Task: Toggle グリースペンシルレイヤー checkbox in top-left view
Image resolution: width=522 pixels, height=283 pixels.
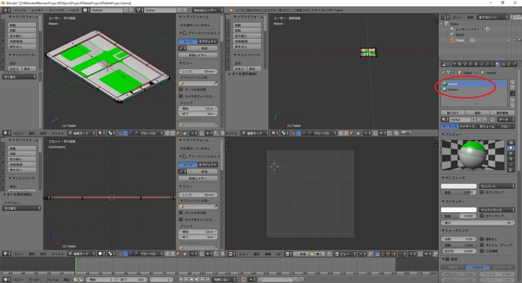Action: [x=185, y=33]
